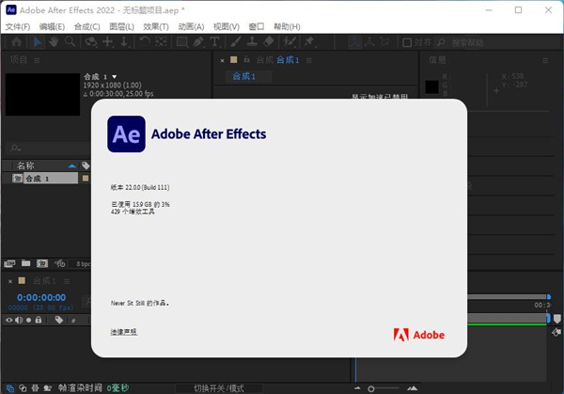This screenshot has width=564, height=394.
Task: Select the world axis mode icon
Action: 369,42
